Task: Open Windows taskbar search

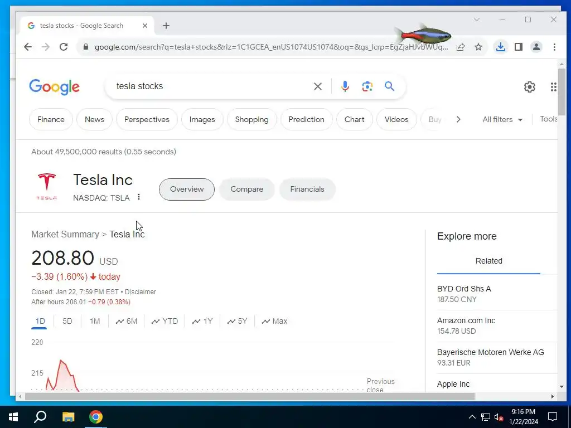Action: (x=40, y=417)
